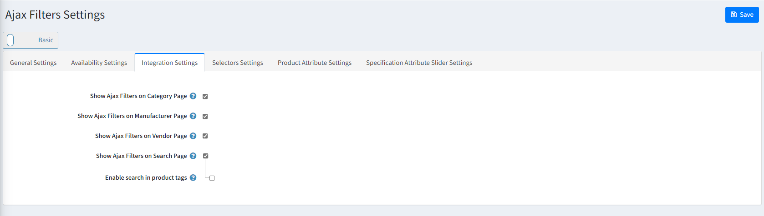Select the Integration Settings tab
This screenshot has width=764, height=216.
click(x=169, y=63)
